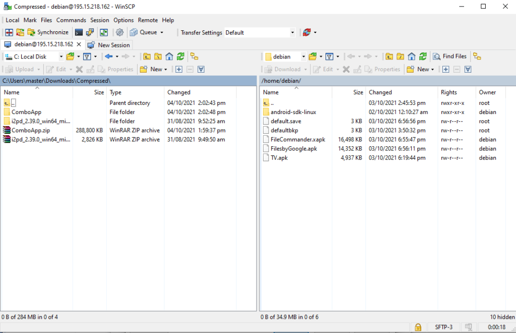Sort remote panel by Owner column
Image resolution: width=516 pixels, height=333 pixels.
pyautogui.click(x=490, y=92)
